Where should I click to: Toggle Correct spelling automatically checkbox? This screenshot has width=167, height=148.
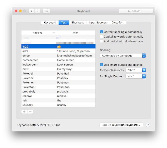pos(101,32)
